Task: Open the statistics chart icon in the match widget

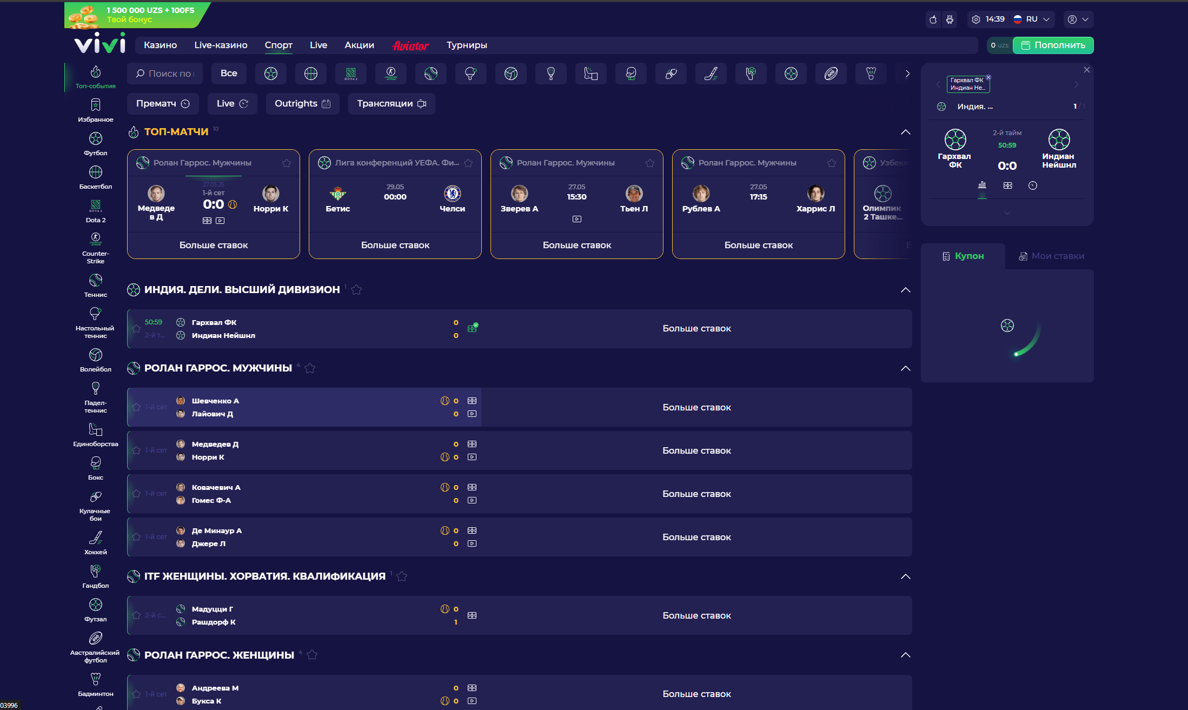Action: point(982,185)
